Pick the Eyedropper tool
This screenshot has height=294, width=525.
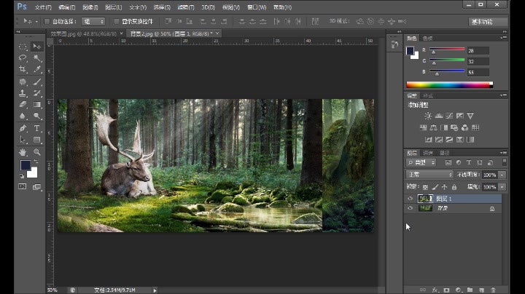coord(37,69)
